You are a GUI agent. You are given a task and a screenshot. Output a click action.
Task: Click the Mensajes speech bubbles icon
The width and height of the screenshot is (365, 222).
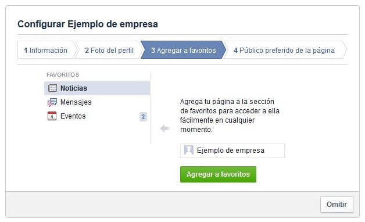[52, 102]
